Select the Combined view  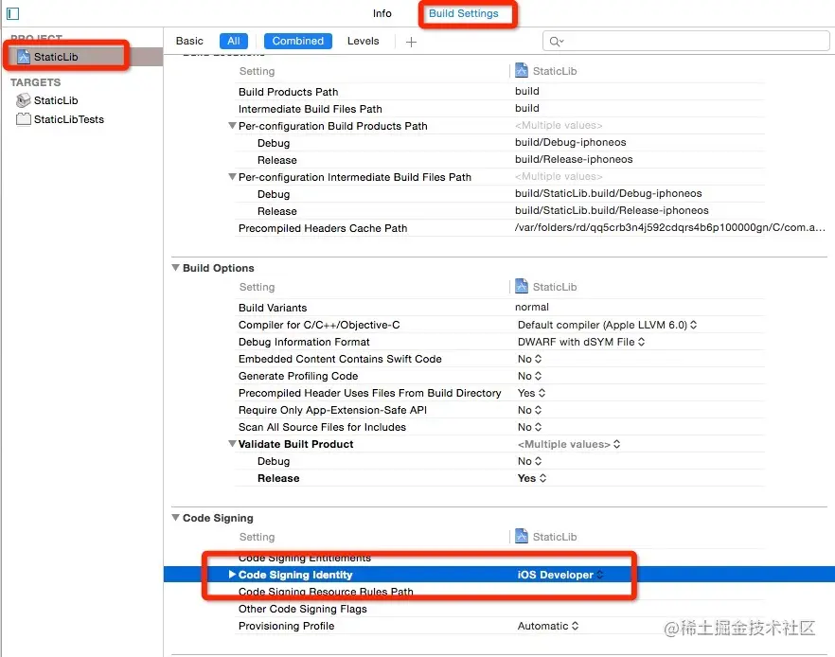point(297,41)
